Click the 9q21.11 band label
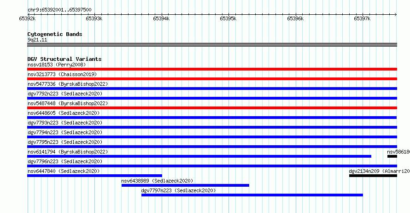The width and height of the screenshot is (410, 213). [x=37, y=40]
